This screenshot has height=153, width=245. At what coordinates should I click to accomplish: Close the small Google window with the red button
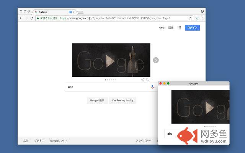[160, 83]
